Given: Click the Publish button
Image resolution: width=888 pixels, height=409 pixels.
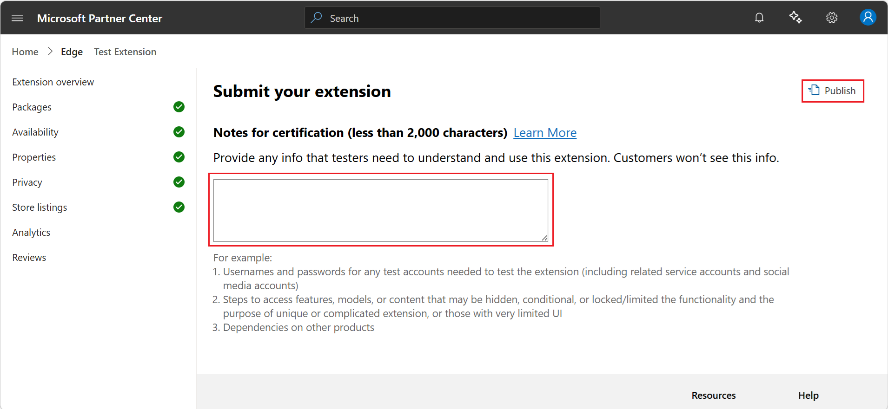Looking at the screenshot, I should 833,91.
